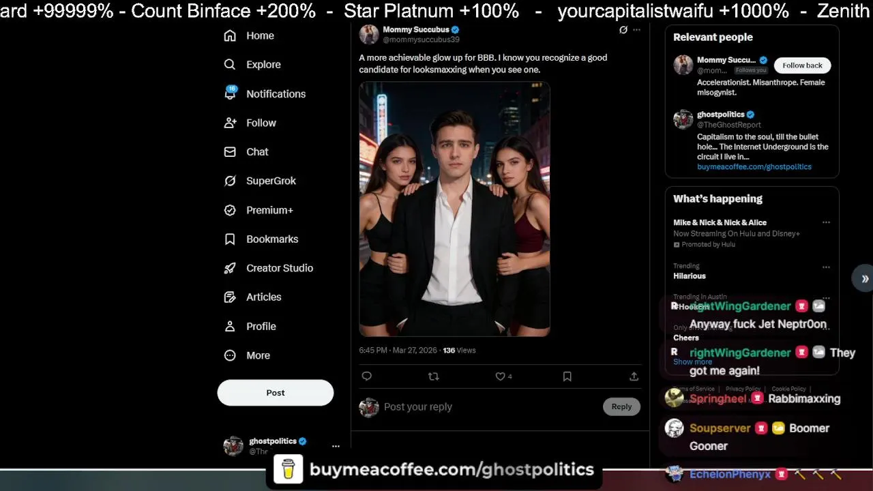The height and width of the screenshot is (491, 873).
Task: Click the Grok explain icon on post
Action: coord(623,30)
